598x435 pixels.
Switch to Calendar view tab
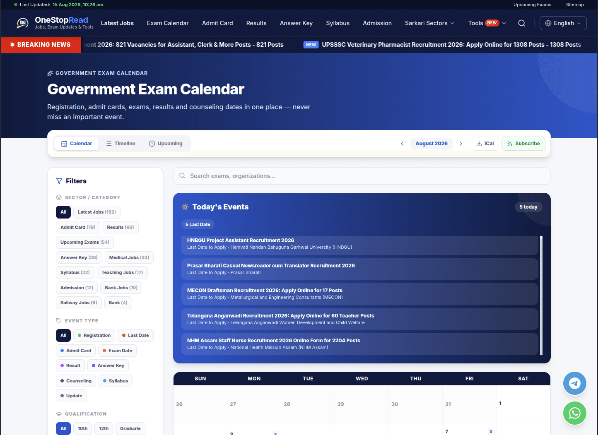[x=77, y=144]
